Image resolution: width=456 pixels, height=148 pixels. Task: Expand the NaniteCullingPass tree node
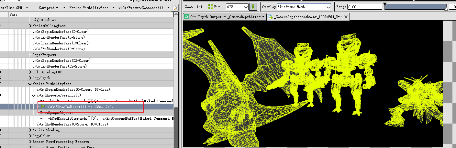click(x=30, y=26)
